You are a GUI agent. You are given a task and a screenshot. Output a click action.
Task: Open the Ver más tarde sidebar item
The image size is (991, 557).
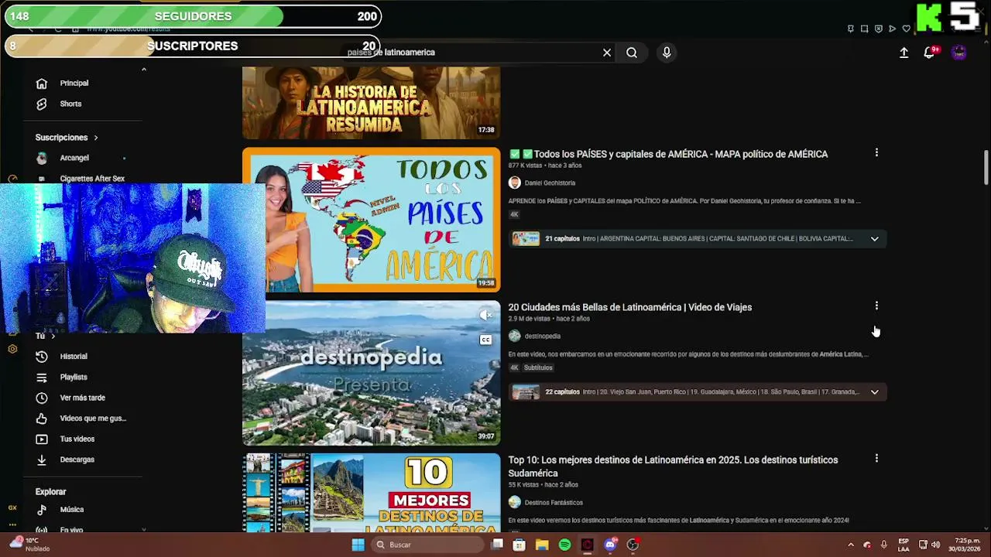click(82, 398)
